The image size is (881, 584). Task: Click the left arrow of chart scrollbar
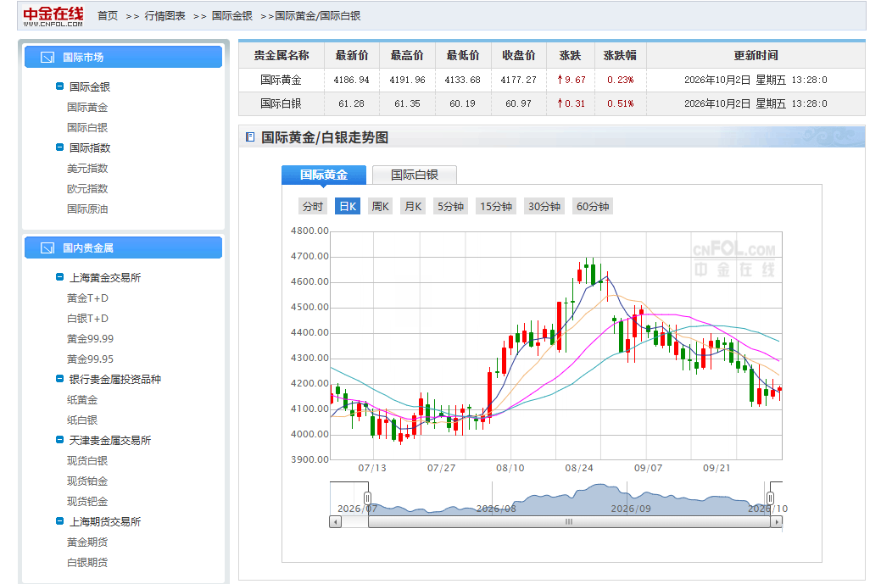point(336,522)
